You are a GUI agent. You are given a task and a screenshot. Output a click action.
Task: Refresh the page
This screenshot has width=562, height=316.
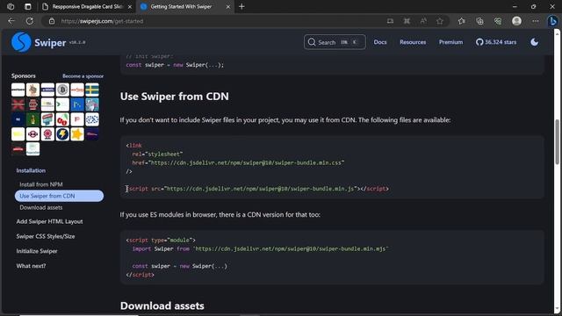30,21
